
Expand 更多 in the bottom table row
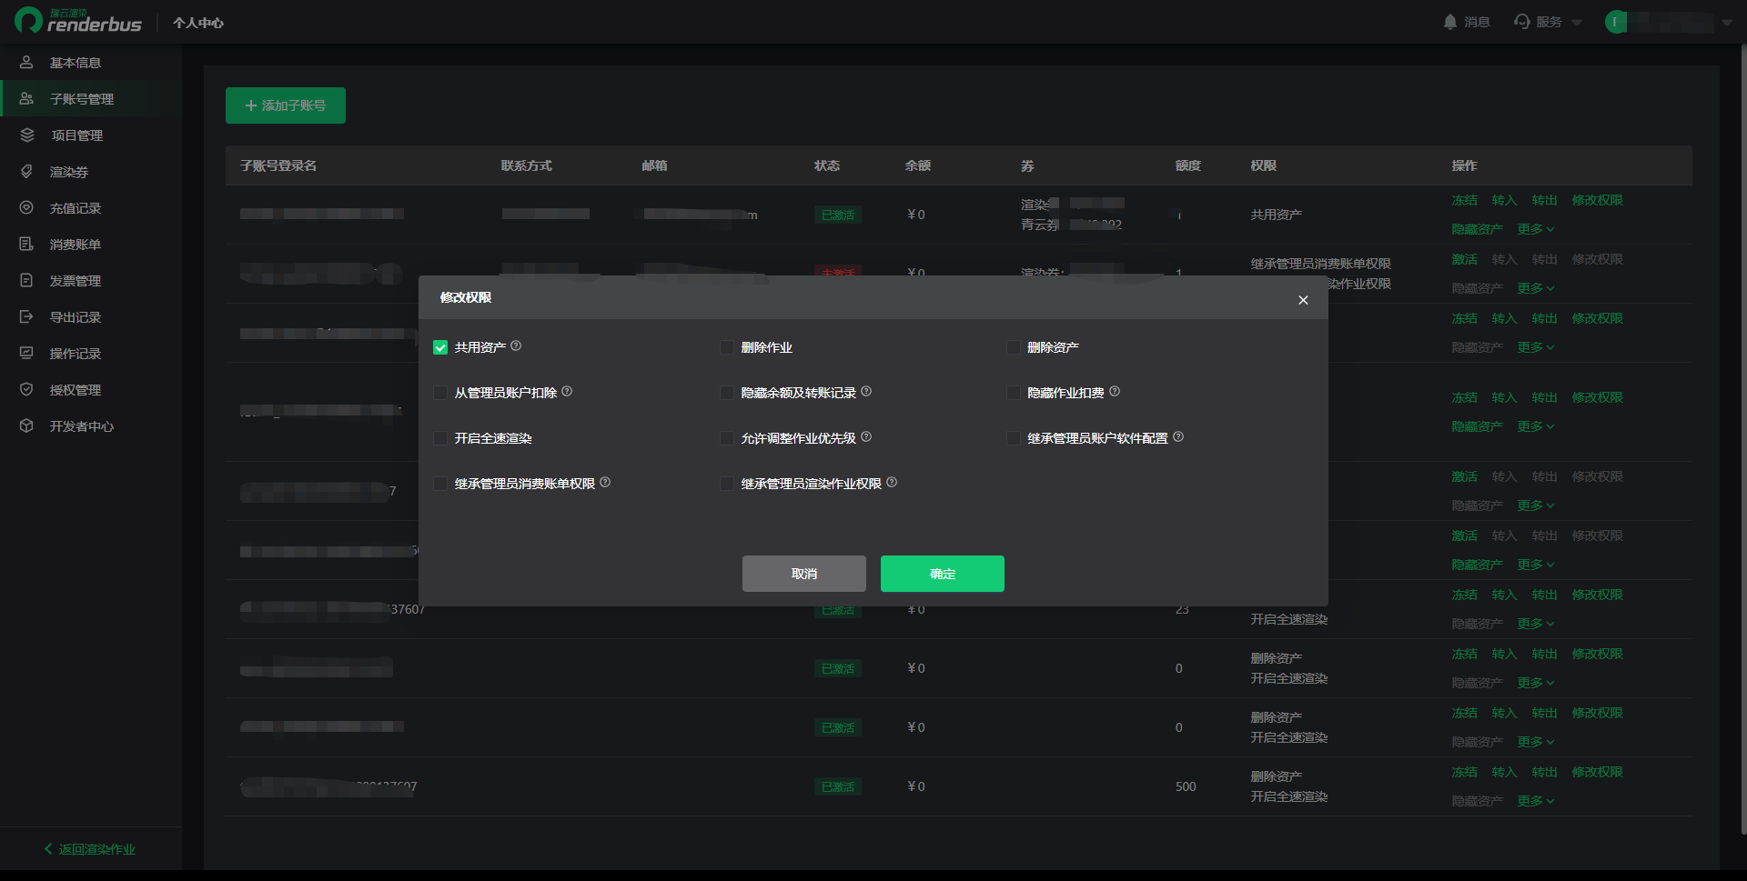[1536, 801]
